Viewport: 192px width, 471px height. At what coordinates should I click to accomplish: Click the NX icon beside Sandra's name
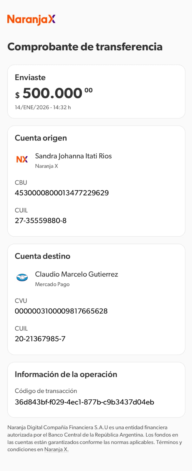pyautogui.click(x=22, y=159)
